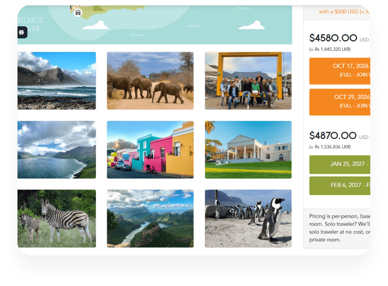Click the Atlantic Ocean map label

pos(31,24)
